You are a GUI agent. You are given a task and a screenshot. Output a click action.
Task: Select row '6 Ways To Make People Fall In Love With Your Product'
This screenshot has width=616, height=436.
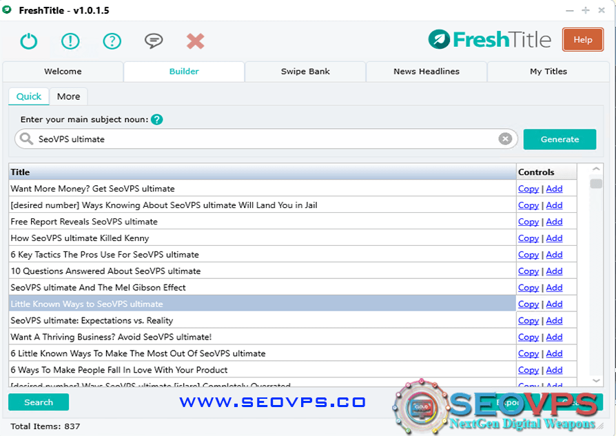pos(263,370)
